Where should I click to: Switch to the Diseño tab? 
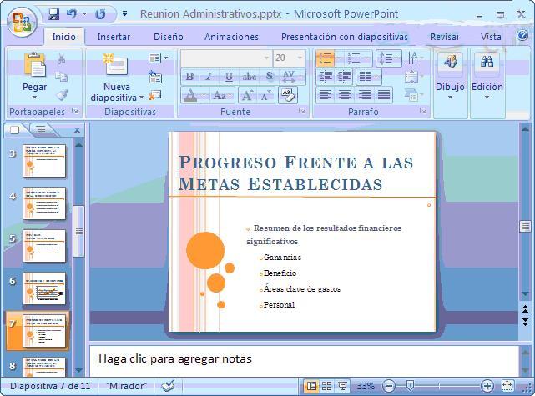[x=169, y=37]
